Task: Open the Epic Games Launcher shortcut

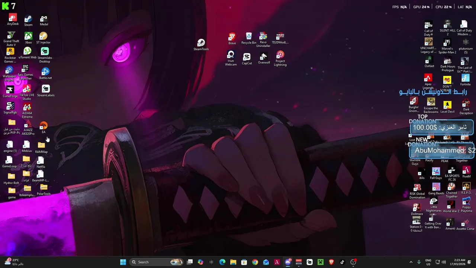Action: click(x=25, y=72)
